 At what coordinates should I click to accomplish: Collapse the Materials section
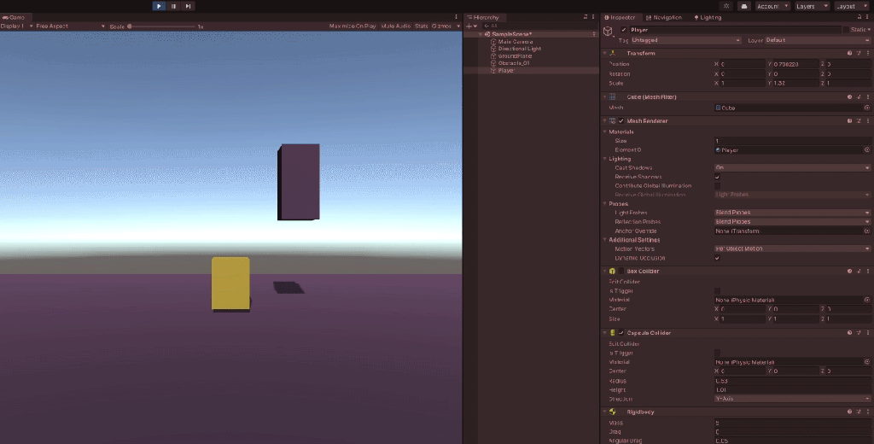tap(605, 131)
